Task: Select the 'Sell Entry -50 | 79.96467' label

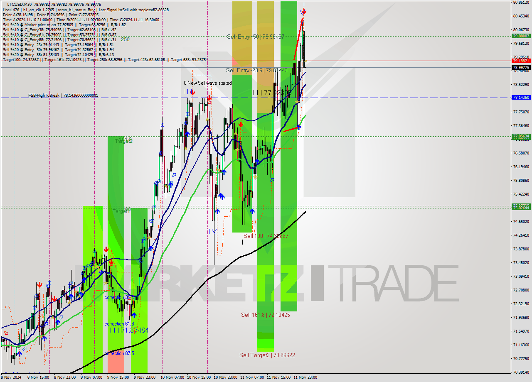Action: (x=255, y=37)
